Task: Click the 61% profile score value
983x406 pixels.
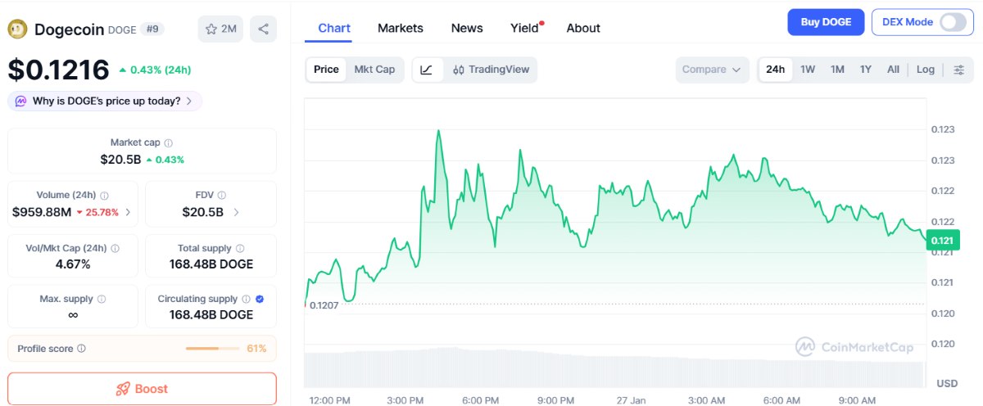Action: coord(256,349)
